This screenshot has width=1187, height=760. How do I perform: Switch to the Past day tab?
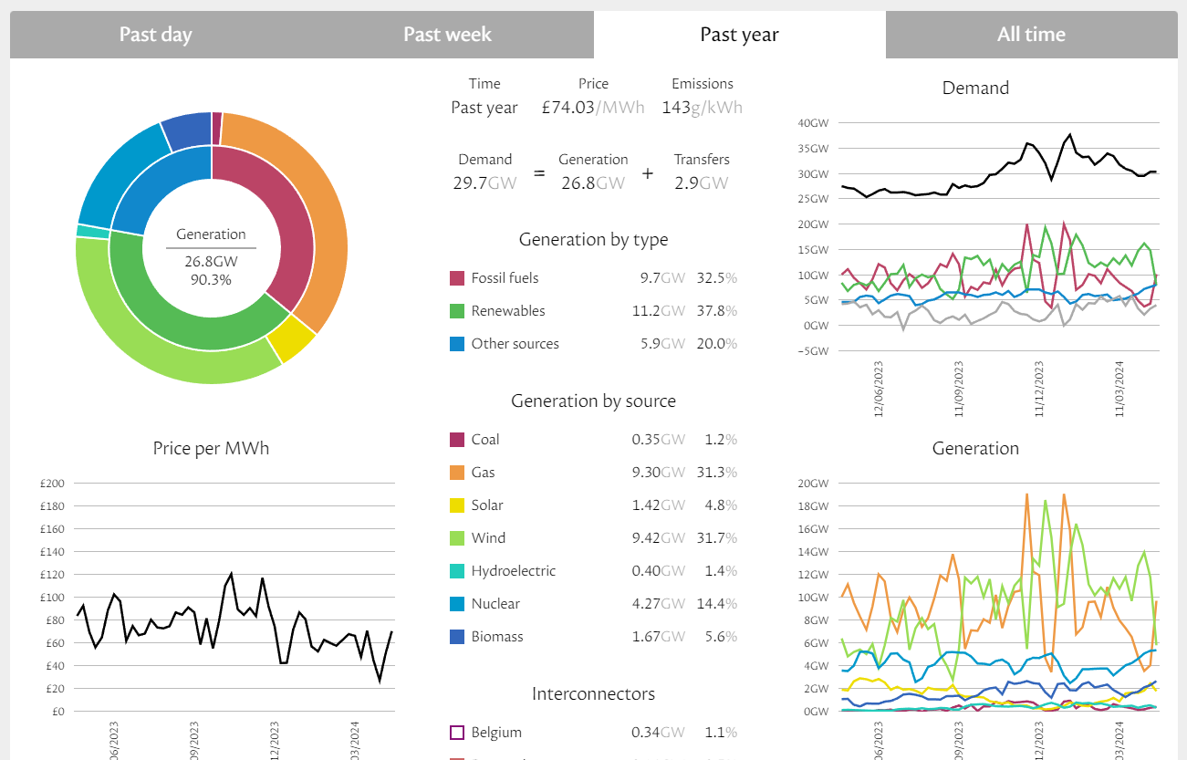click(155, 35)
